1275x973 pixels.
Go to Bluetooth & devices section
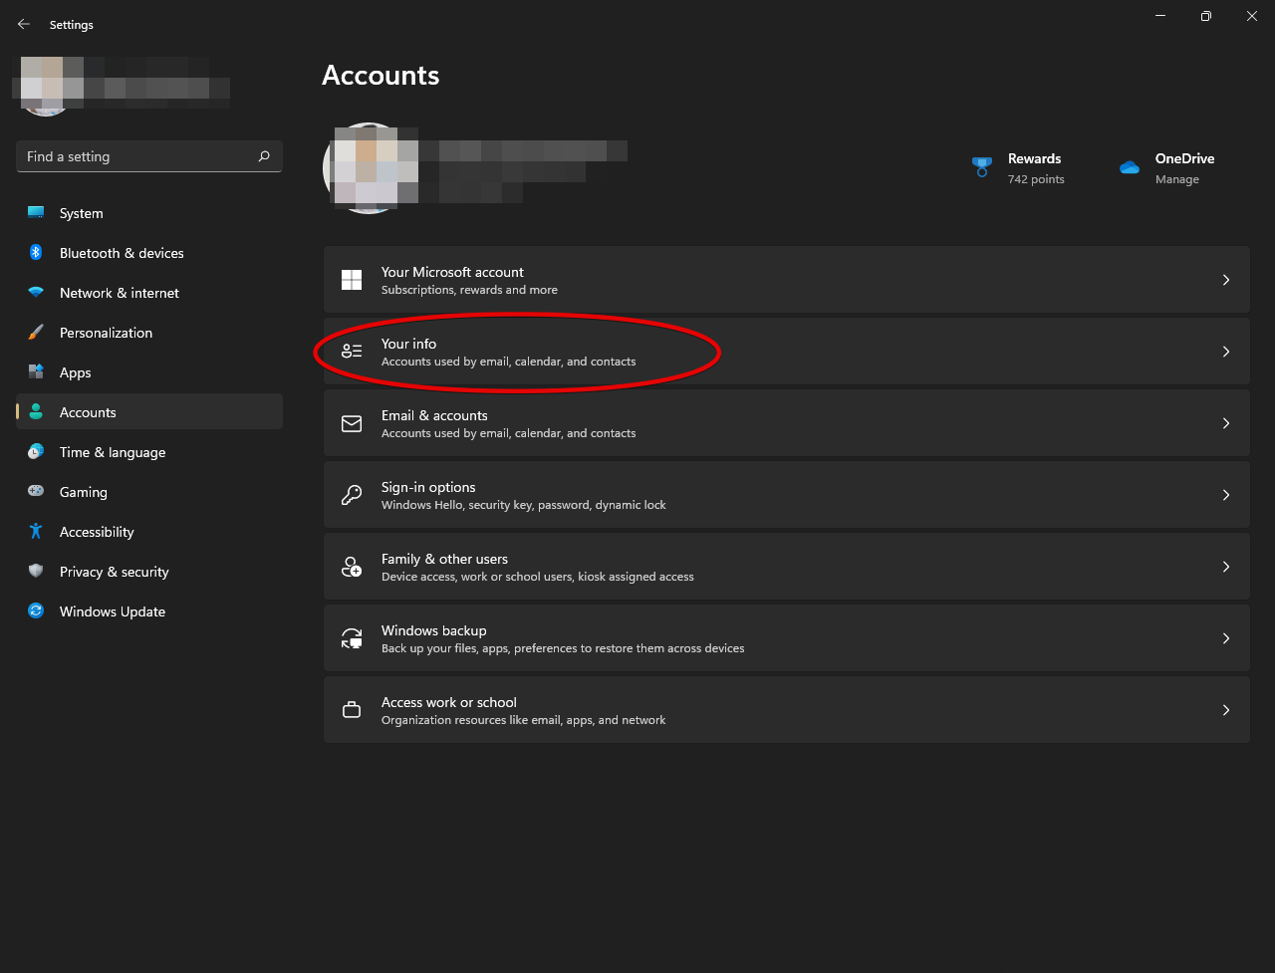pos(149,253)
